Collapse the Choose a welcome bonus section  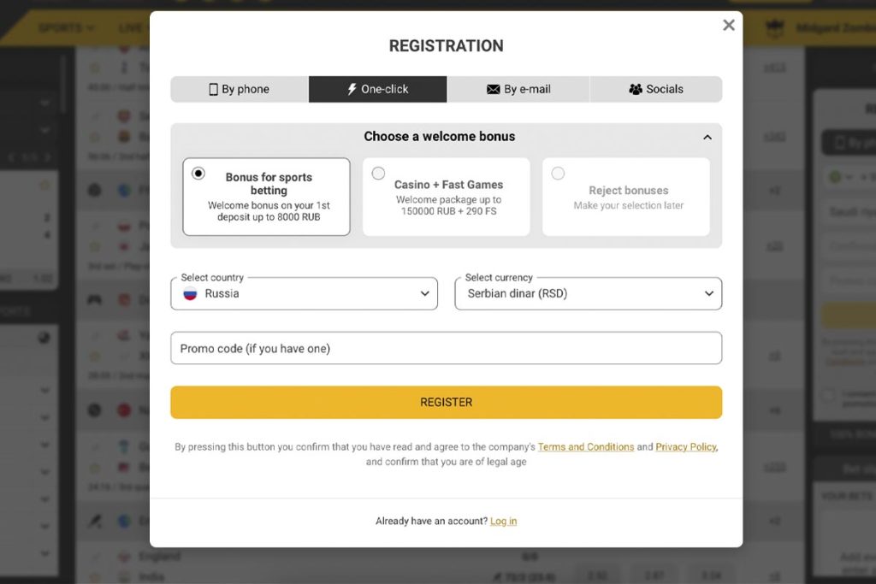(x=707, y=137)
